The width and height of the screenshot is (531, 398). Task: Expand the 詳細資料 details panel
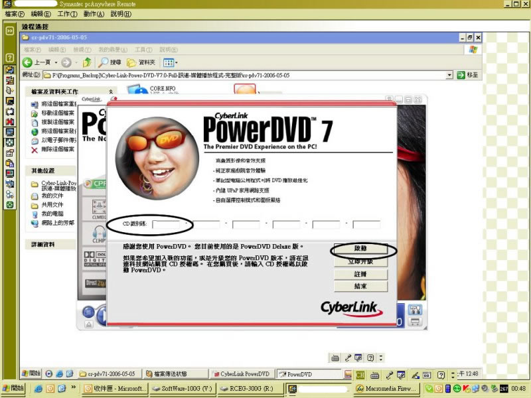(x=43, y=244)
